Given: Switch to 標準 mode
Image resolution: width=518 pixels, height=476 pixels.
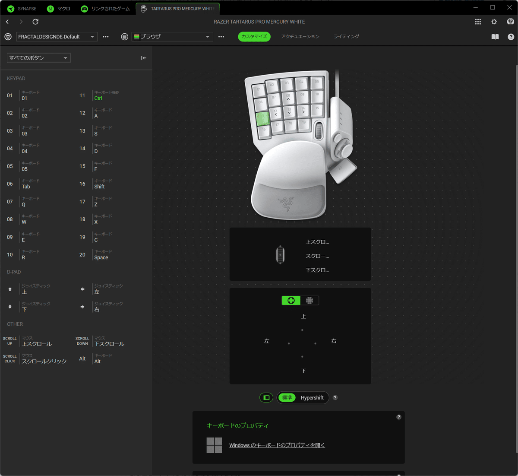Looking at the screenshot, I should 287,398.
